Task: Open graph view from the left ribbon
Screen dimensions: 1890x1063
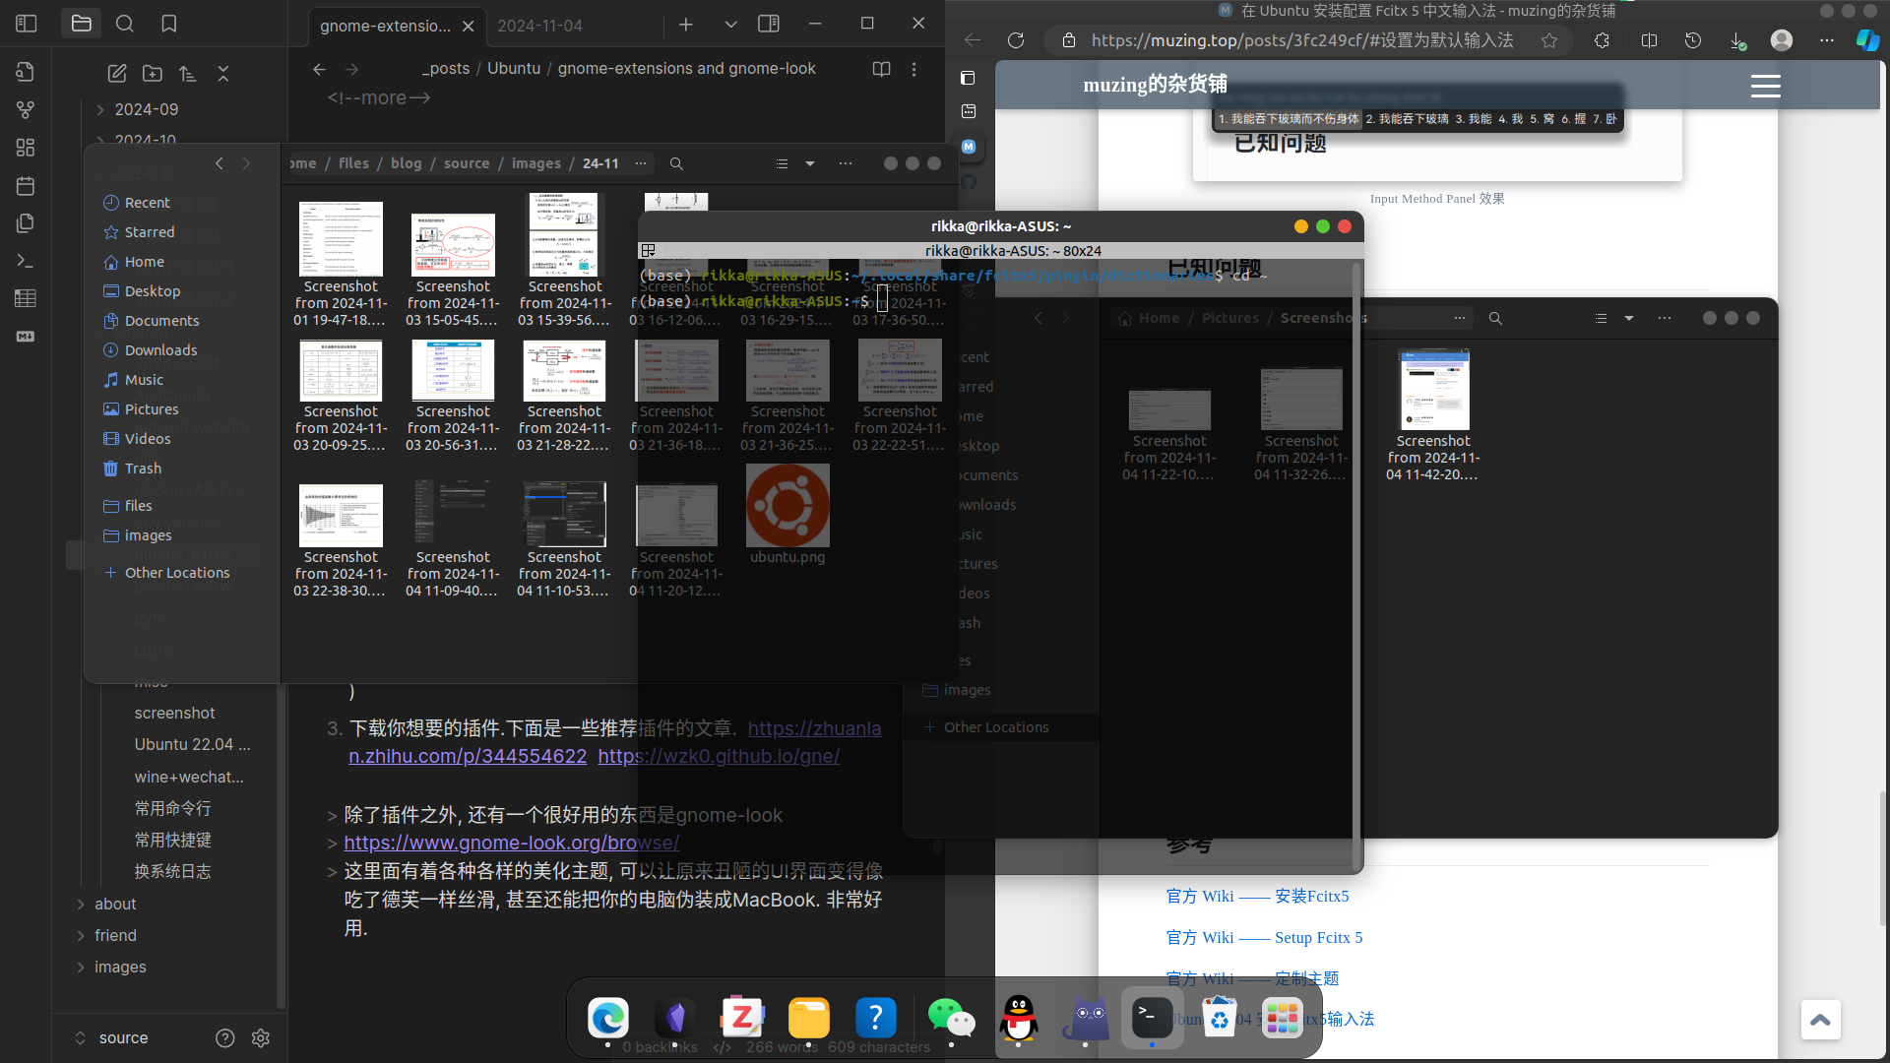Action: [x=25, y=110]
